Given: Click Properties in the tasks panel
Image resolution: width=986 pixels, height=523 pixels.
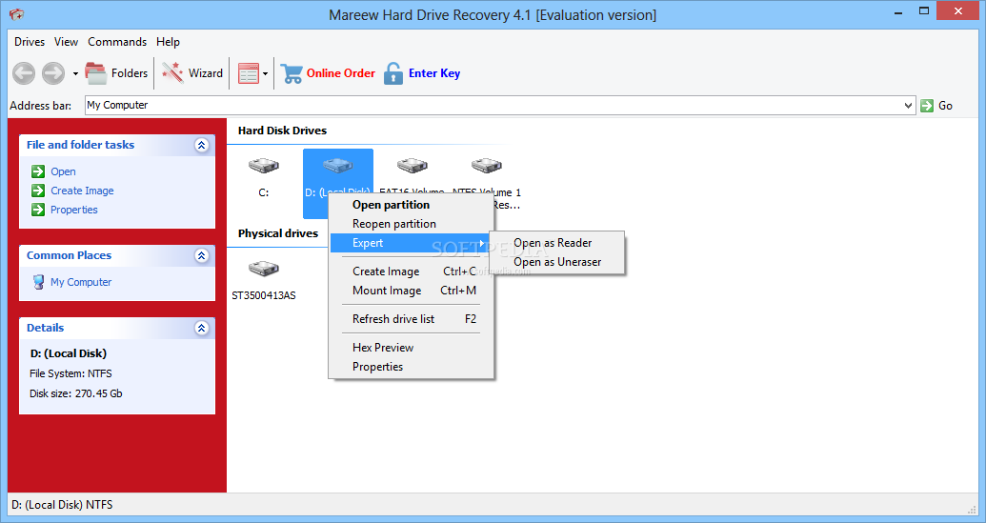Looking at the screenshot, I should tap(74, 210).
